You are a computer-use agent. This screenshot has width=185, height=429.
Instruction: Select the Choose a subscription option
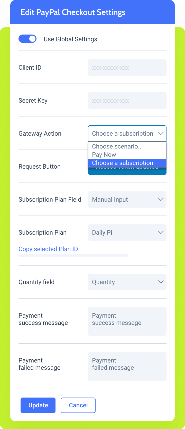pos(123,163)
